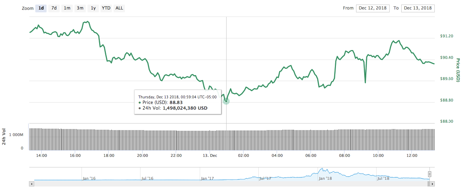Click the $90.40 price axis label
The height and width of the screenshot is (190, 463).
coord(446,57)
